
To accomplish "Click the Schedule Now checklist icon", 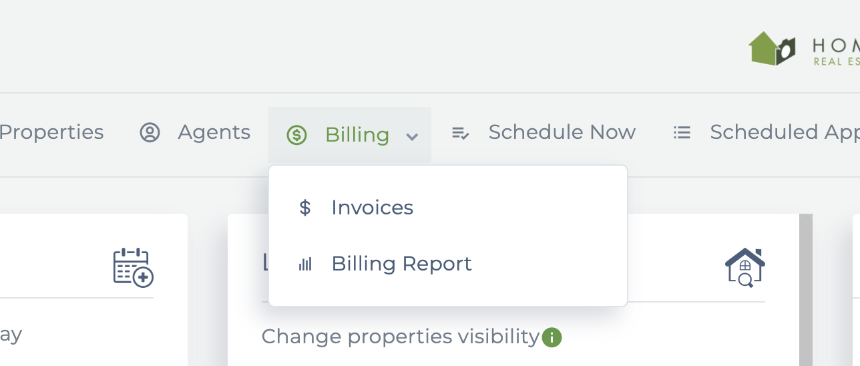I will [x=461, y=133].
